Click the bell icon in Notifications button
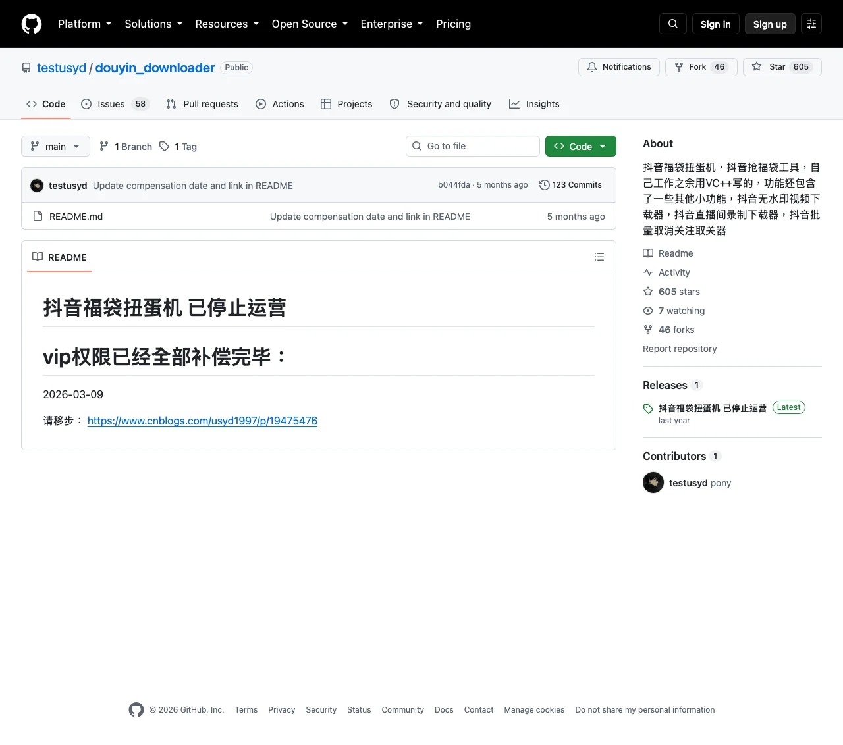This screenshot has width=843, height=745. click(x=592, y=67)
